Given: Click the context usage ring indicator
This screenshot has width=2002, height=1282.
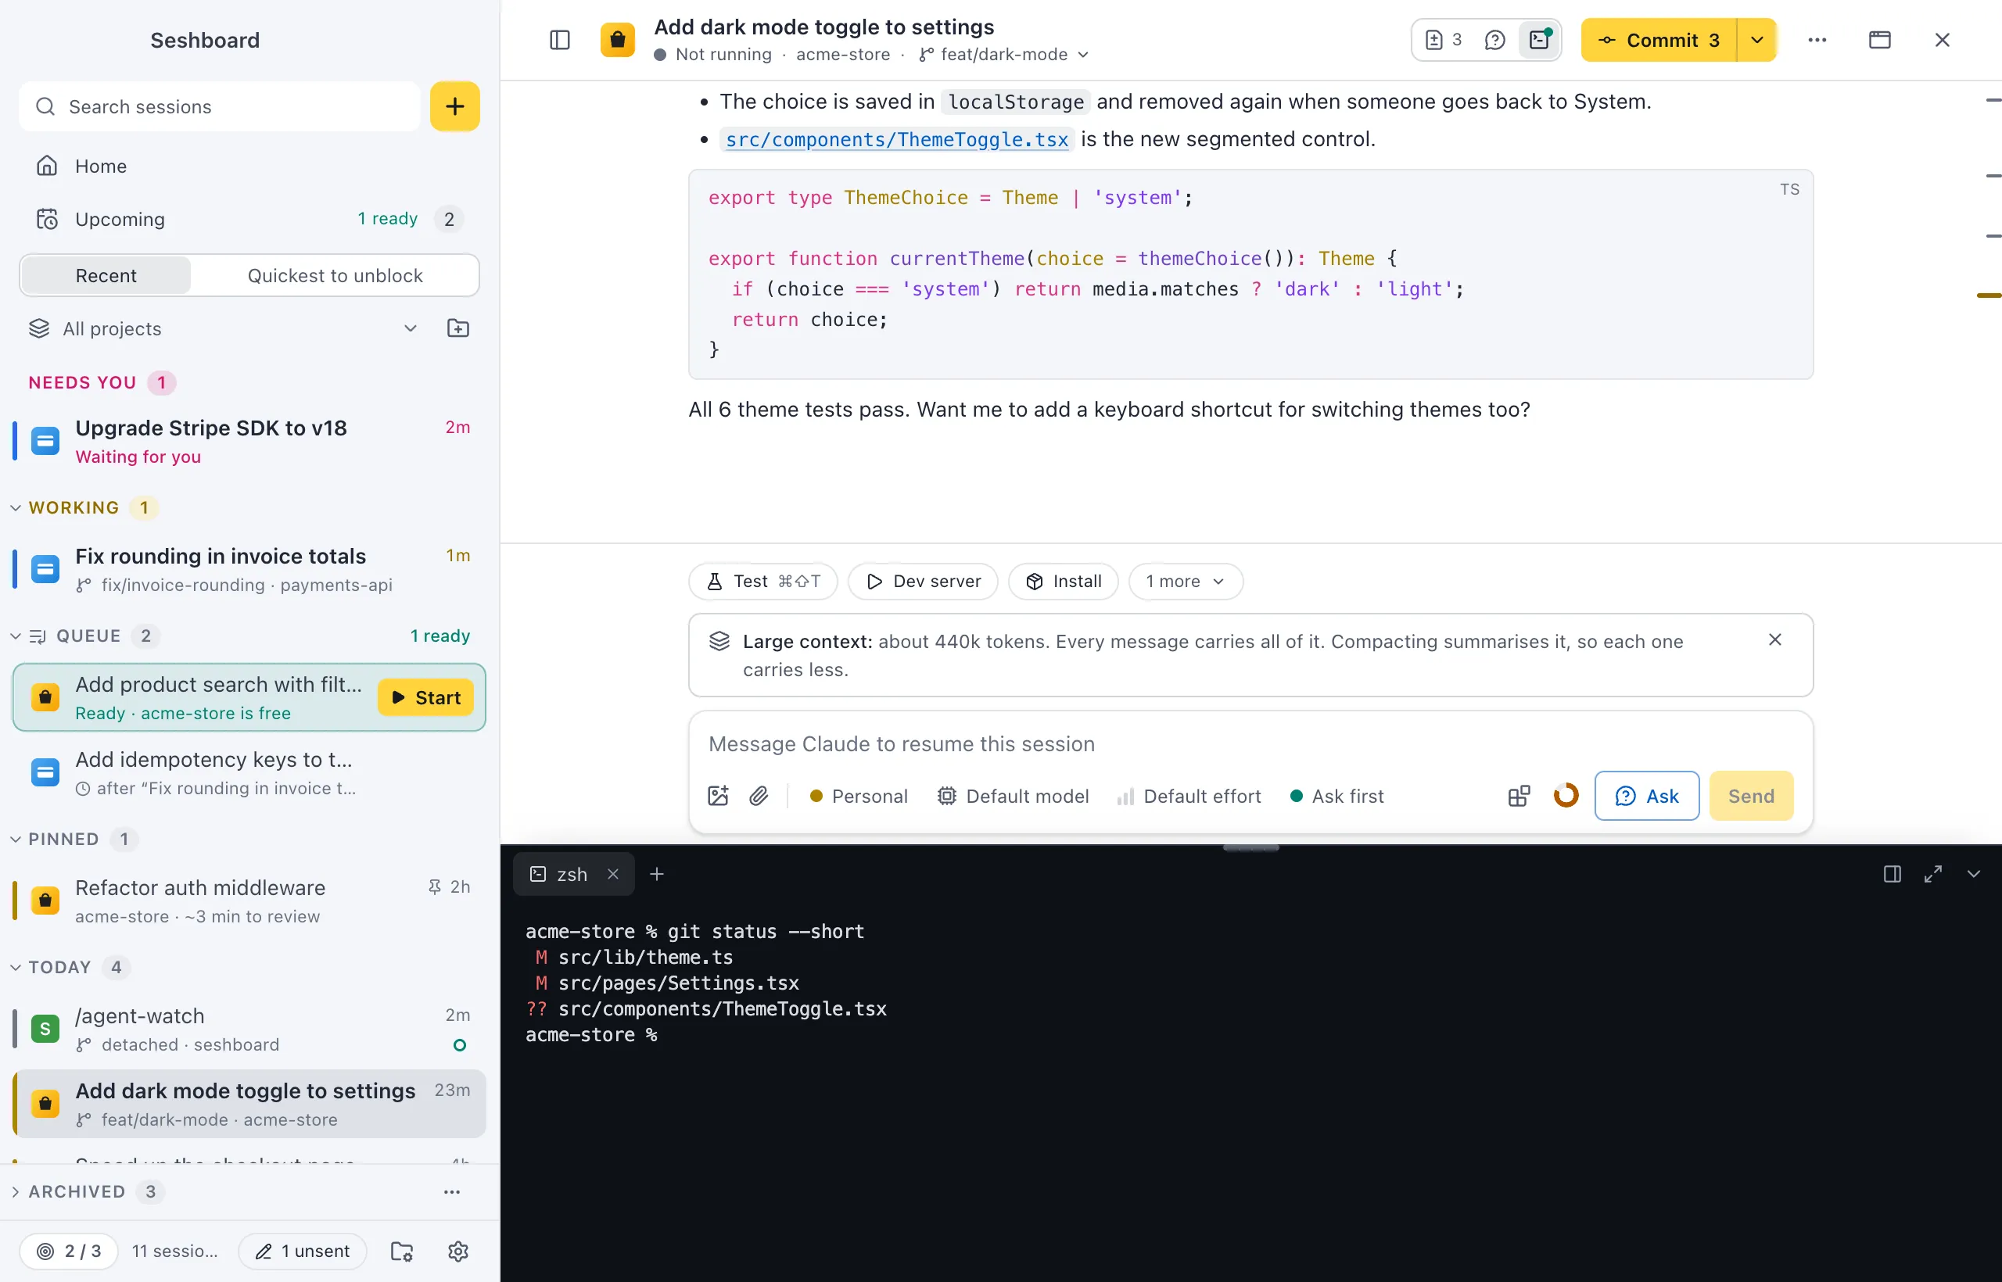Looking at the screenshot, I should click(x=1566, y=796).
